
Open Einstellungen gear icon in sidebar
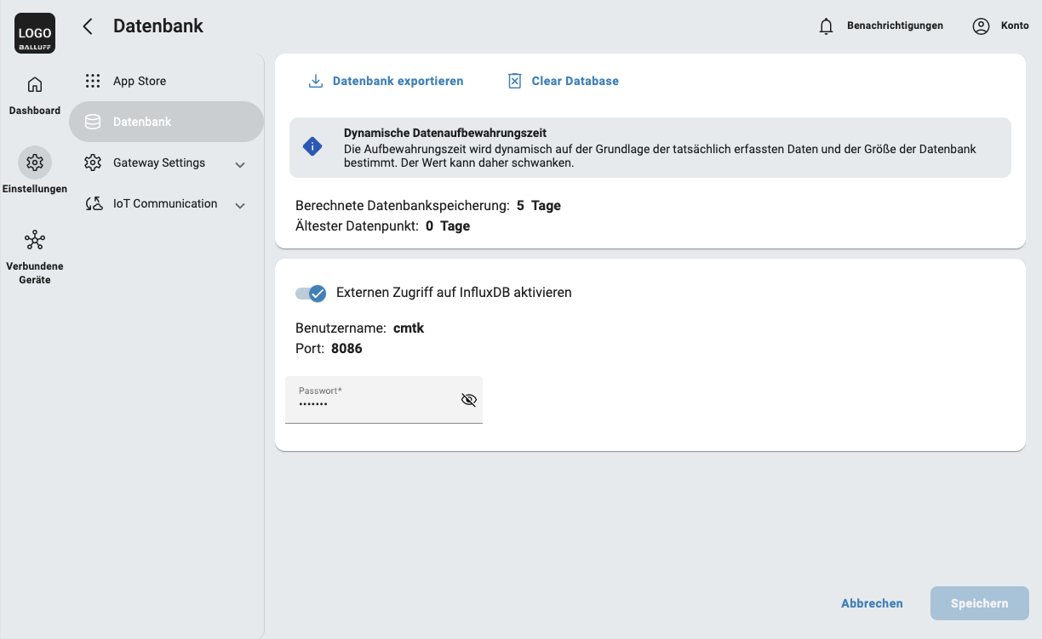click(35, 162)
